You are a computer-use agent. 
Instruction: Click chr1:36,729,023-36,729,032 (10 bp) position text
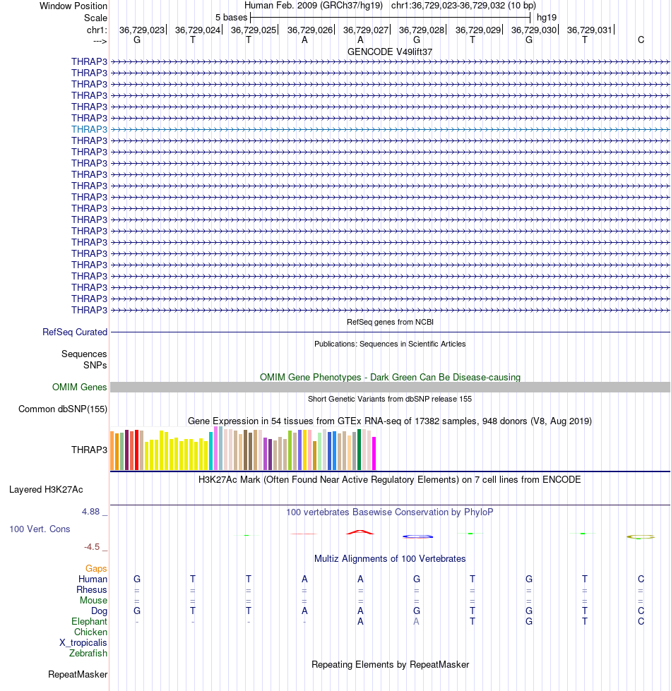[463, 5]
